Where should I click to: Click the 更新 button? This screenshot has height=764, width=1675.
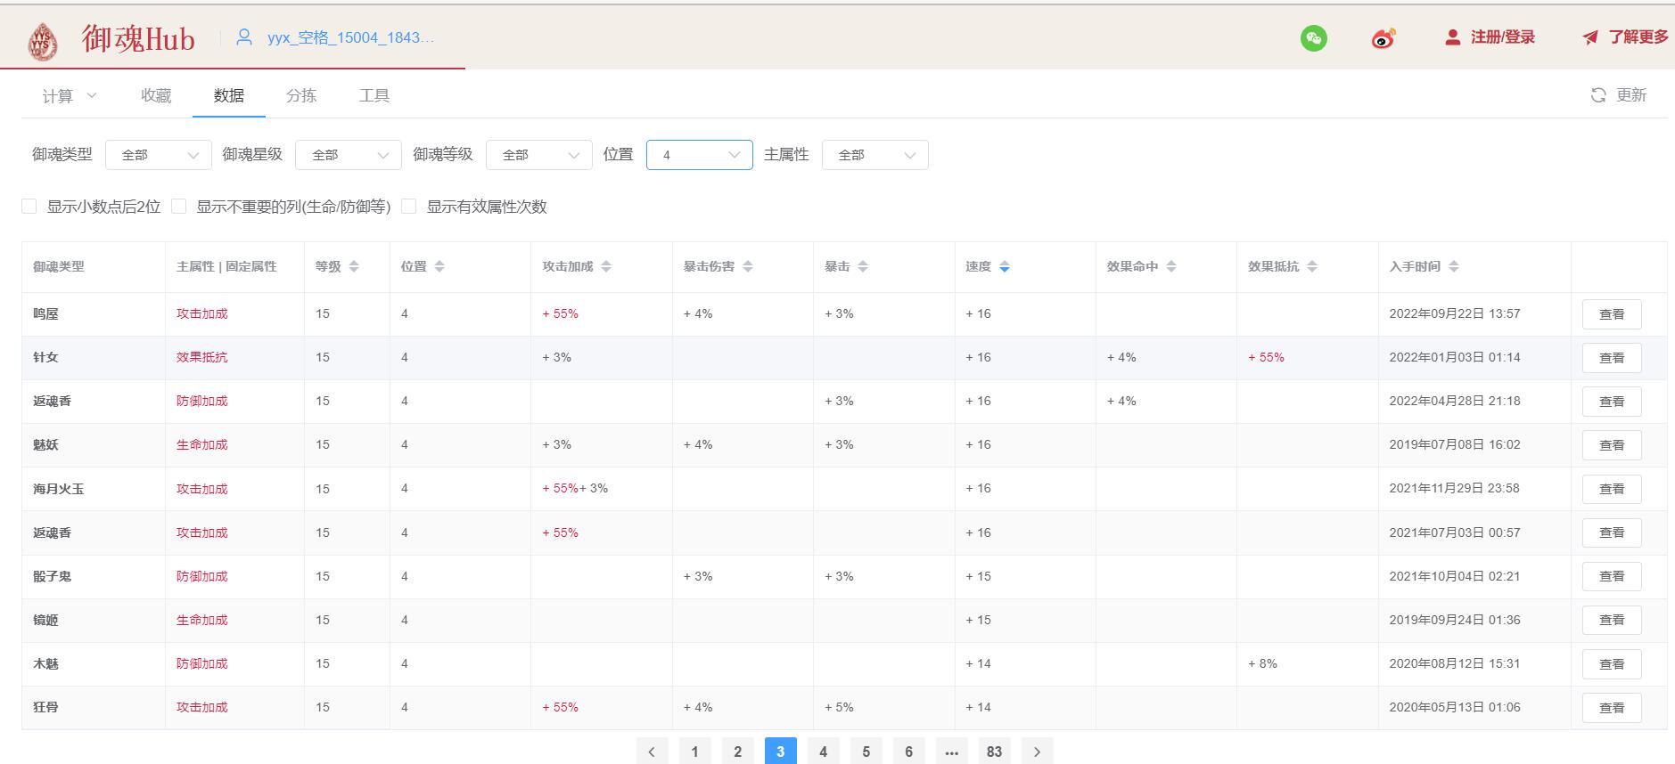click(1619, 95)
